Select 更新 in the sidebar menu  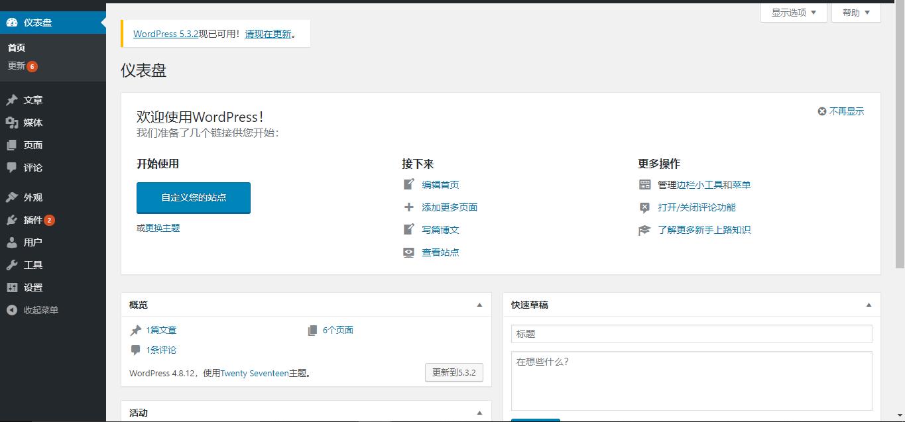tap(17, 66)
